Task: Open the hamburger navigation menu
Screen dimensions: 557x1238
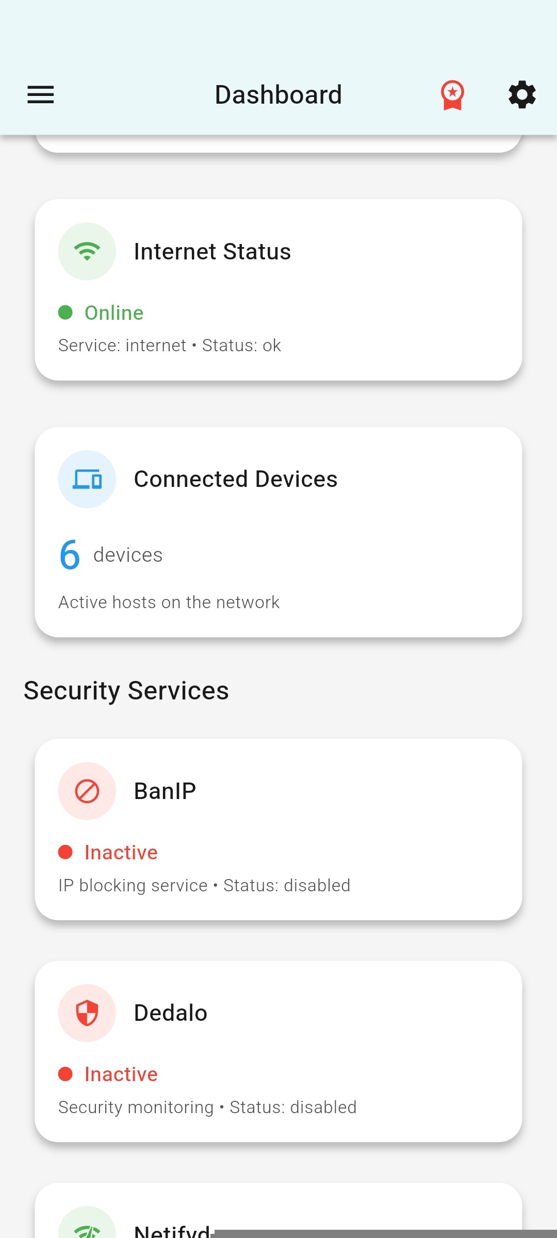Action: (41, 95)
